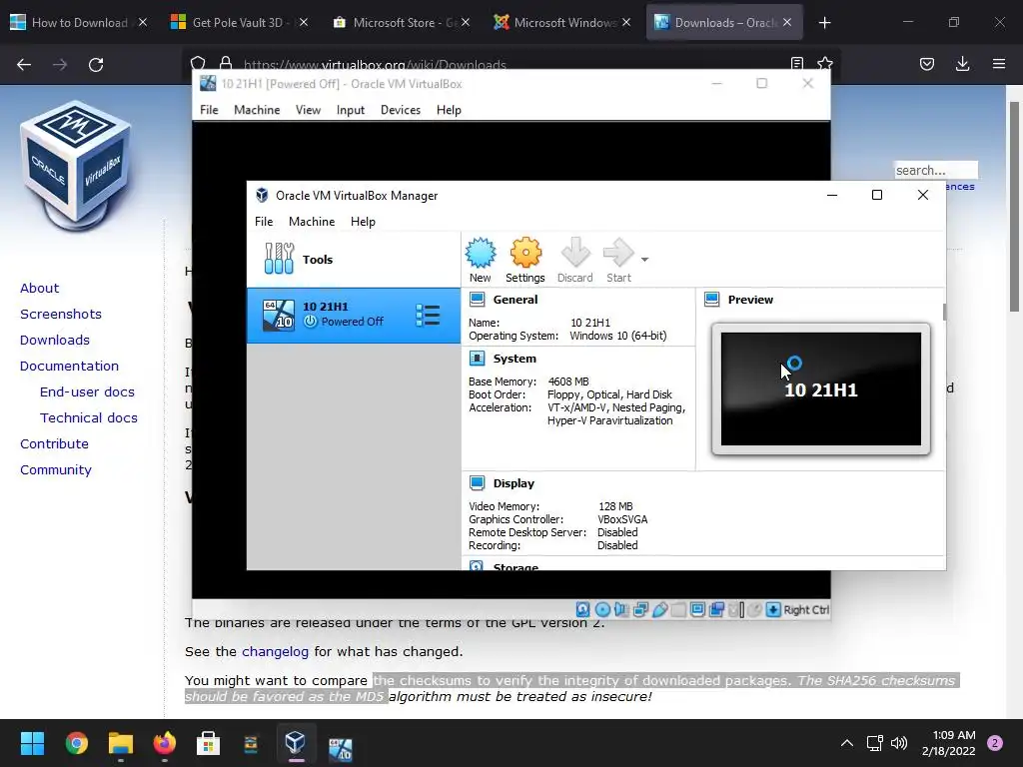Open the Start button dropdown arrow
This screenshot has height=767, width=1023.
click(x=644, y=260)
